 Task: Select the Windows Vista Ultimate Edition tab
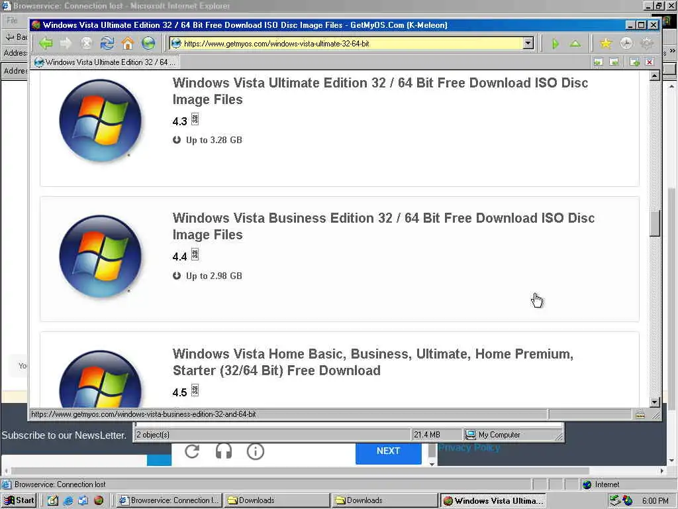pos(106,62)
